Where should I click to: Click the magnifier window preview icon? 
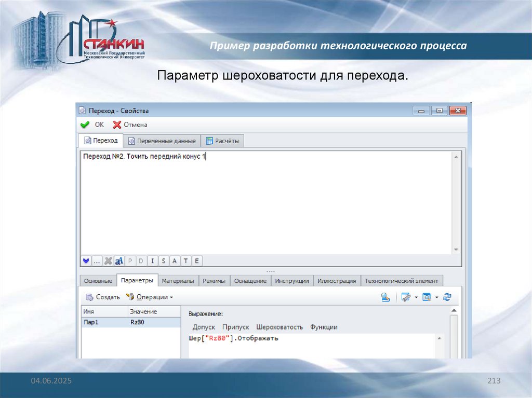(426, 297)
